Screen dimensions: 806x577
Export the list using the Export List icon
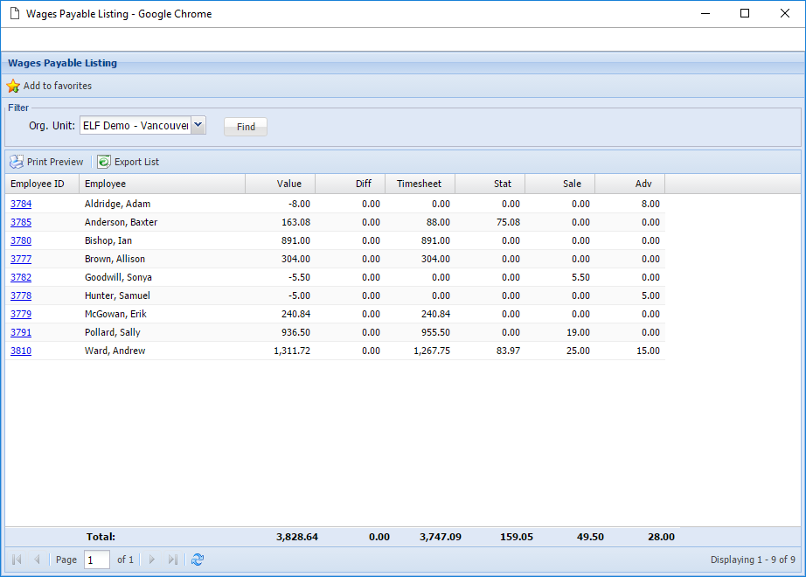pos(105,162)
